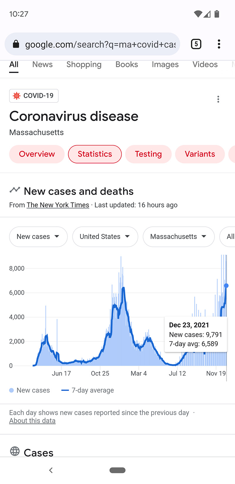Select the Overview chip

[37, 154]
